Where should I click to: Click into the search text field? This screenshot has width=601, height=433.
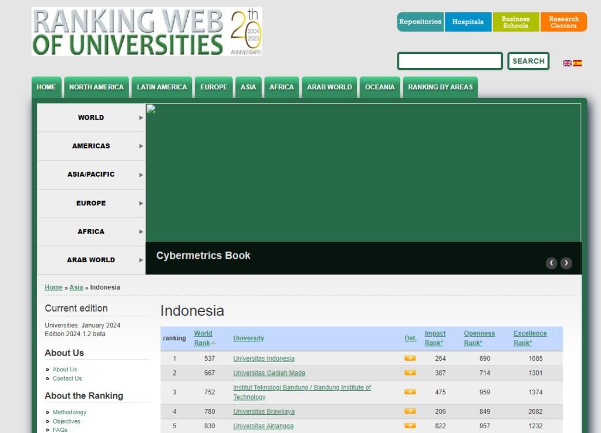click(450, 61)
